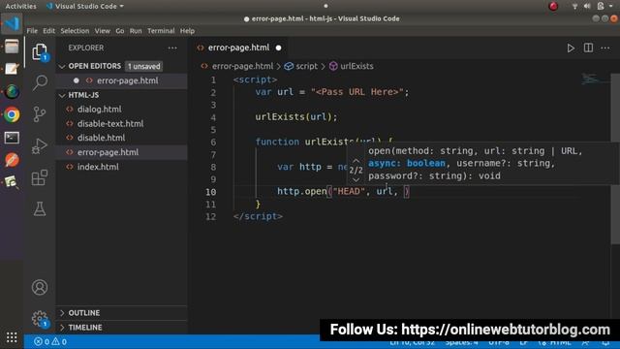Open the Manage gear settings icon
Image resolution: width=620 pixels, height=349 pixels.
[x=40, y=319]
